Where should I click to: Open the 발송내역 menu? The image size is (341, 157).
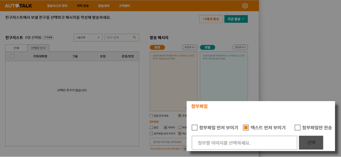[104, 6]
